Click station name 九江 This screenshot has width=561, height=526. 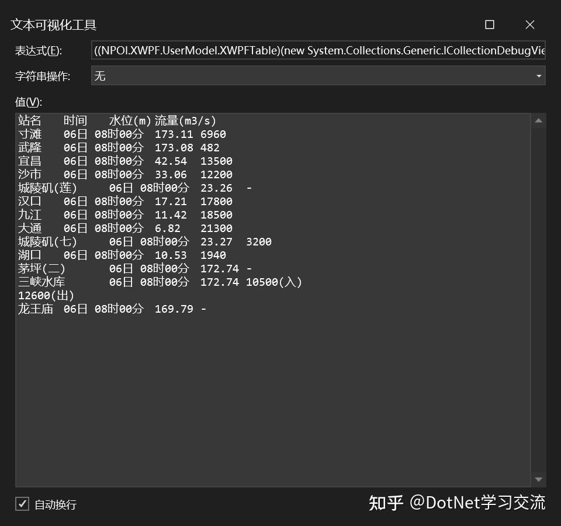click(30, 214)
